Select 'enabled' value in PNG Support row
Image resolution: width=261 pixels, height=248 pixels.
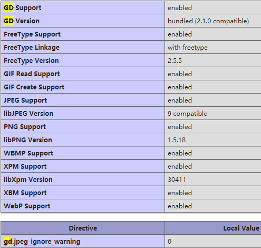(x=180, y=127)
